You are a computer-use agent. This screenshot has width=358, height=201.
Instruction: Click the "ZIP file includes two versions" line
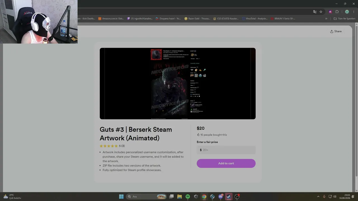[x=132, y=166]
